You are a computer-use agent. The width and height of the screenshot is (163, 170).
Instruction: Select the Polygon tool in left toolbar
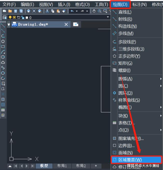tap(3, 41)
